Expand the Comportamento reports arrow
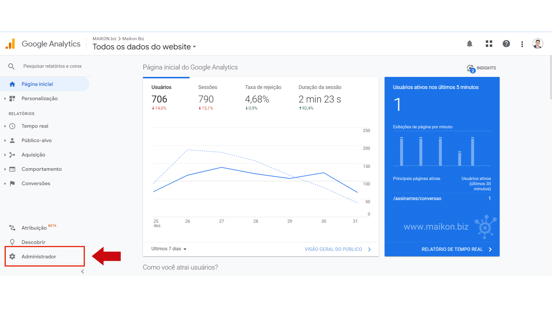Viewport: 552px width, 310px height. (x=5, y=169)
